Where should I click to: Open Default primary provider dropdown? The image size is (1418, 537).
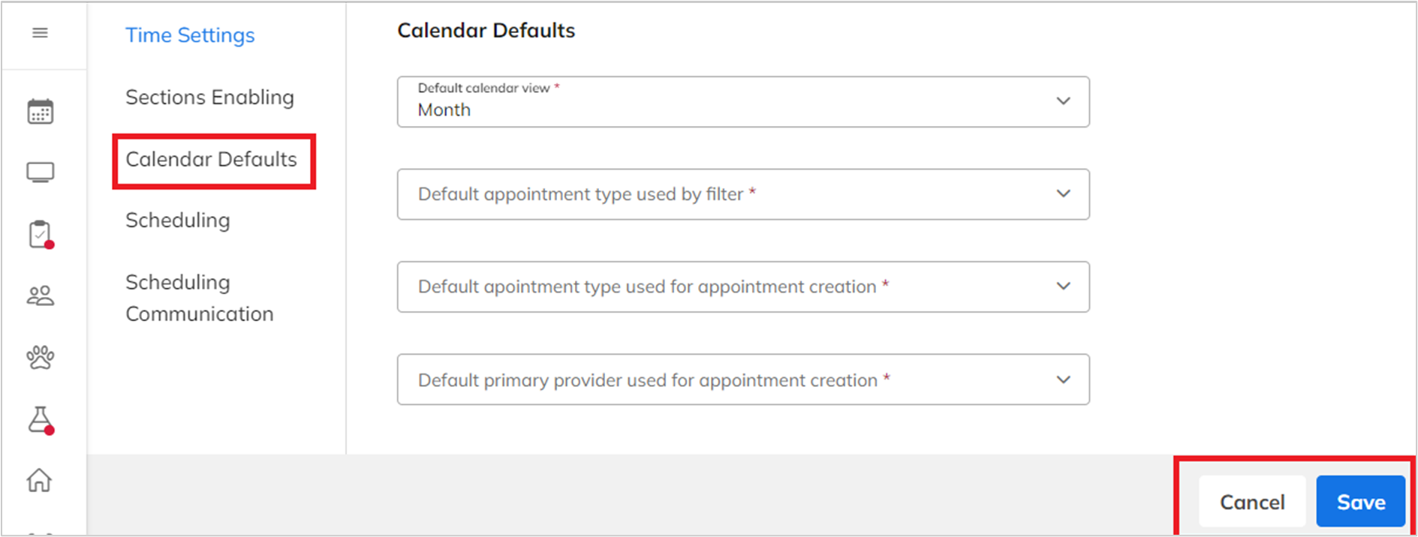click(x=743, y=379)
